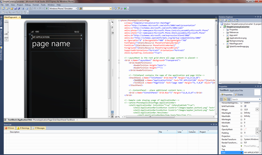Click the Style property marker icon
The width and height of the screenshot is (262, 155).
(x=241, y=146)
